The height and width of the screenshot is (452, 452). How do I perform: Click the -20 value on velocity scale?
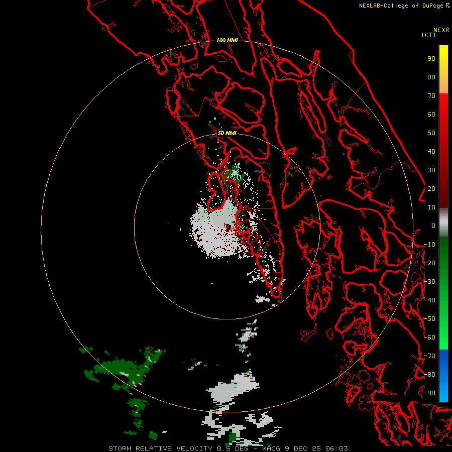pyautogui.click(x=429, y=263)
